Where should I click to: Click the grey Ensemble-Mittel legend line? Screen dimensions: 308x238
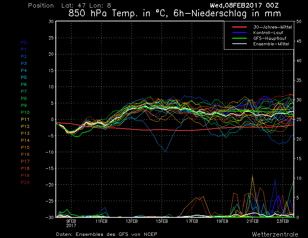point(240,43)
